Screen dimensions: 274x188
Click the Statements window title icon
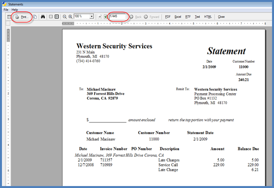(x=4, y=4)
